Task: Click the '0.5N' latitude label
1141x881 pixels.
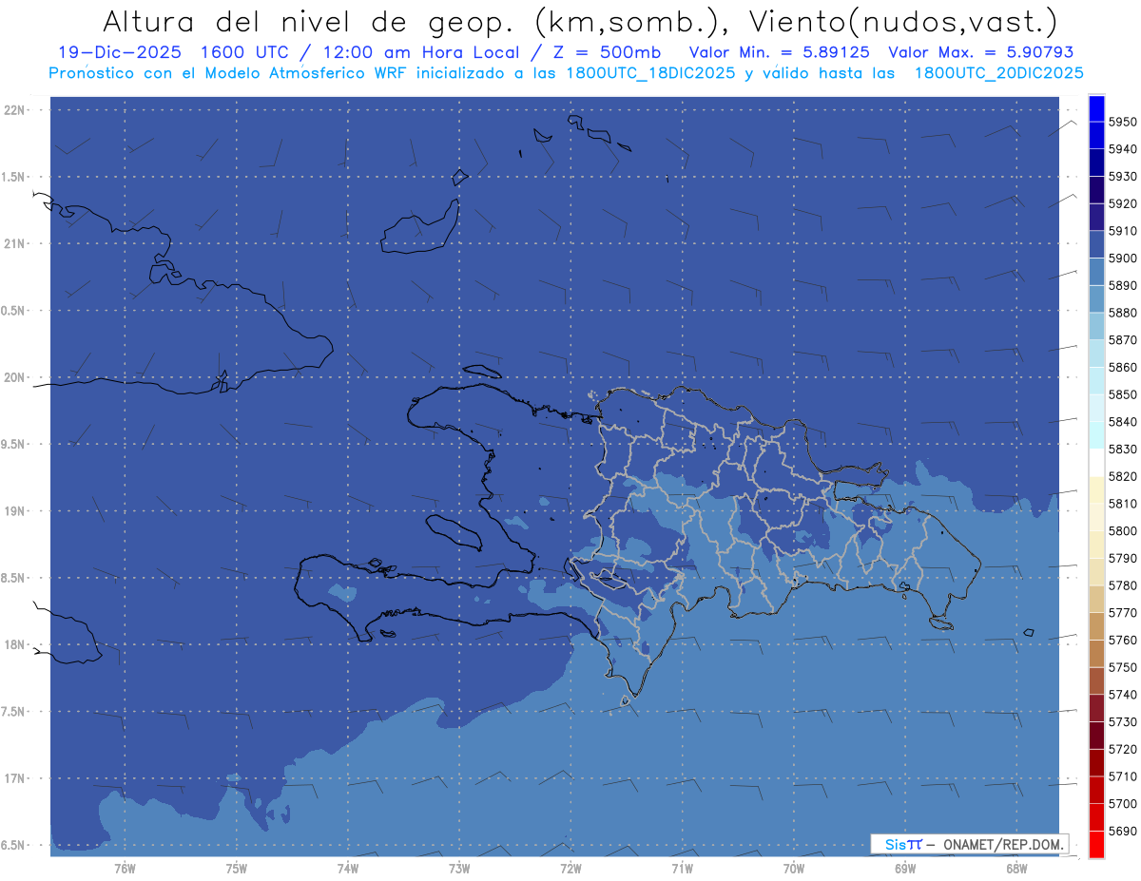Action: point(14,311)
